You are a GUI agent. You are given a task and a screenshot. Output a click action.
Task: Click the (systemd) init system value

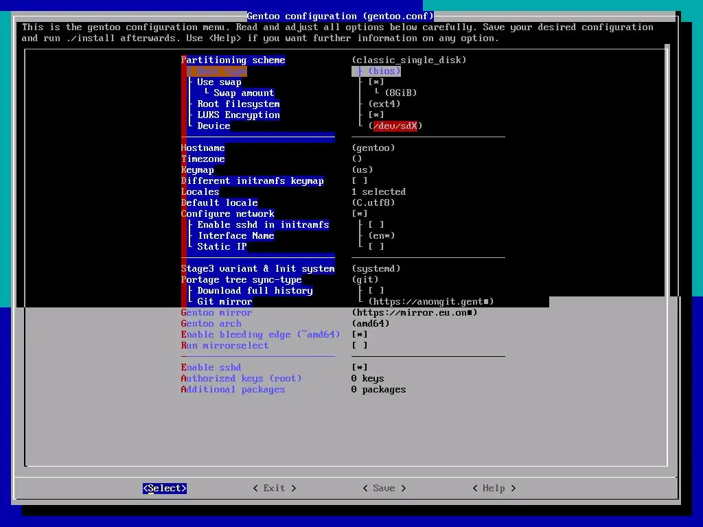pos(376,268)
